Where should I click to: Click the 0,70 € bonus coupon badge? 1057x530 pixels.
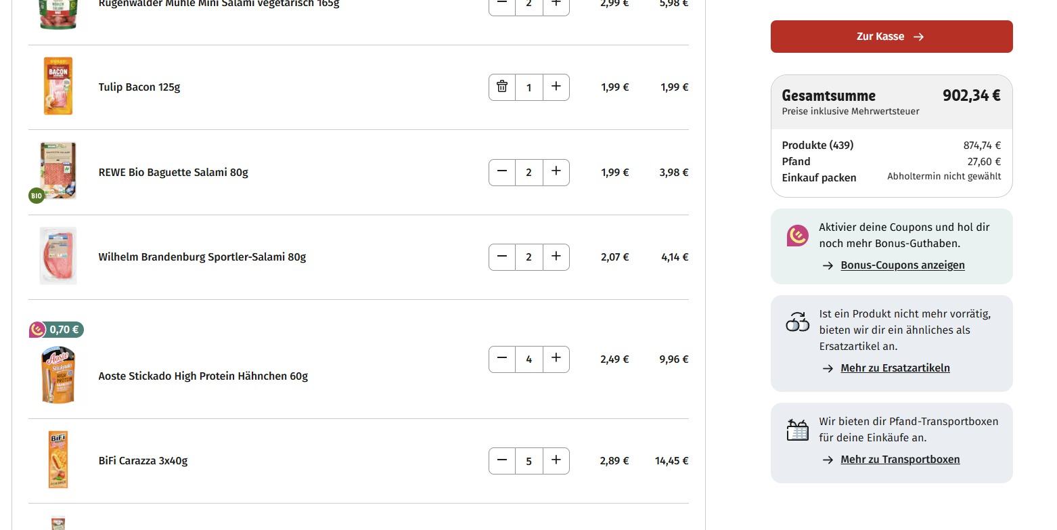point(57,330)
